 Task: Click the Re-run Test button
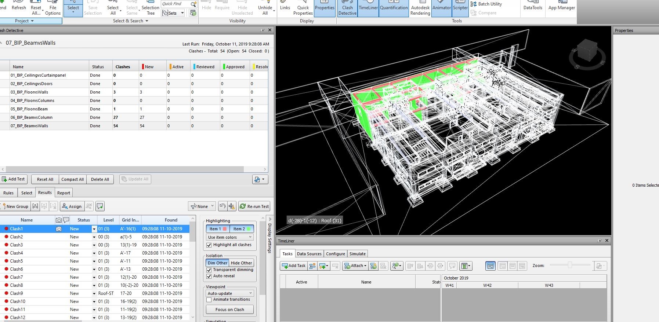254,206
